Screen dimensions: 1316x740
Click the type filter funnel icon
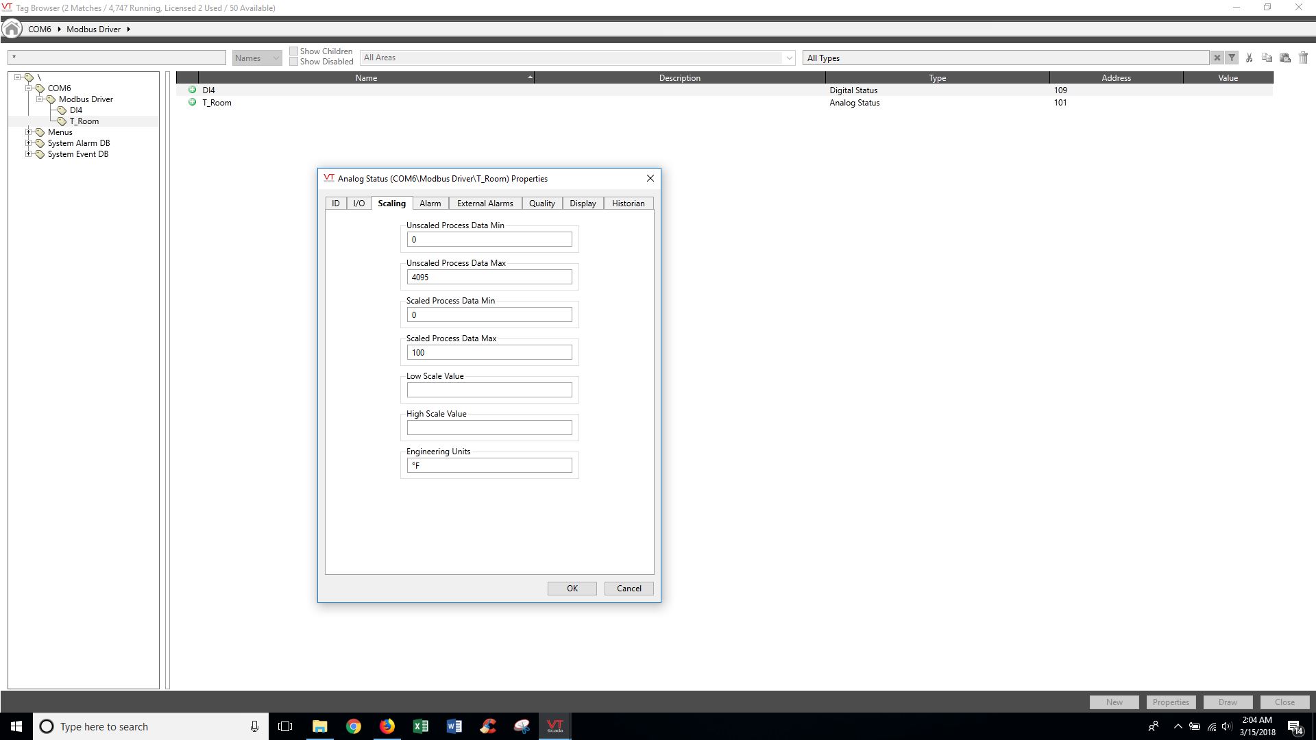click(1232, 58)
